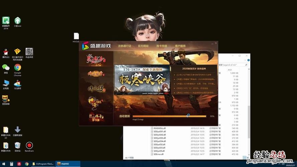Open the 注册通行证 menu item

124,46
